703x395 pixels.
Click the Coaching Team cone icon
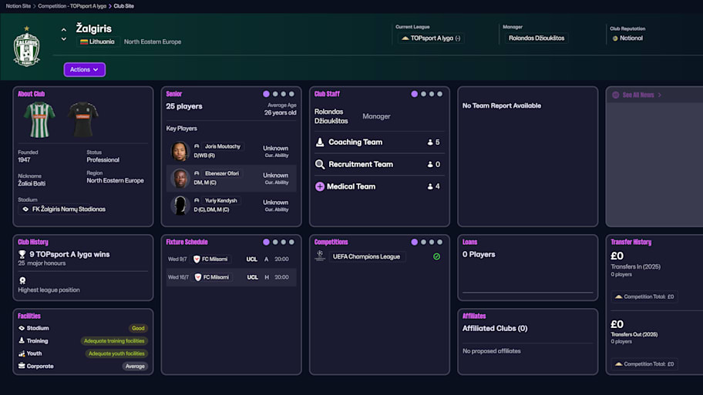click(320, 142)
